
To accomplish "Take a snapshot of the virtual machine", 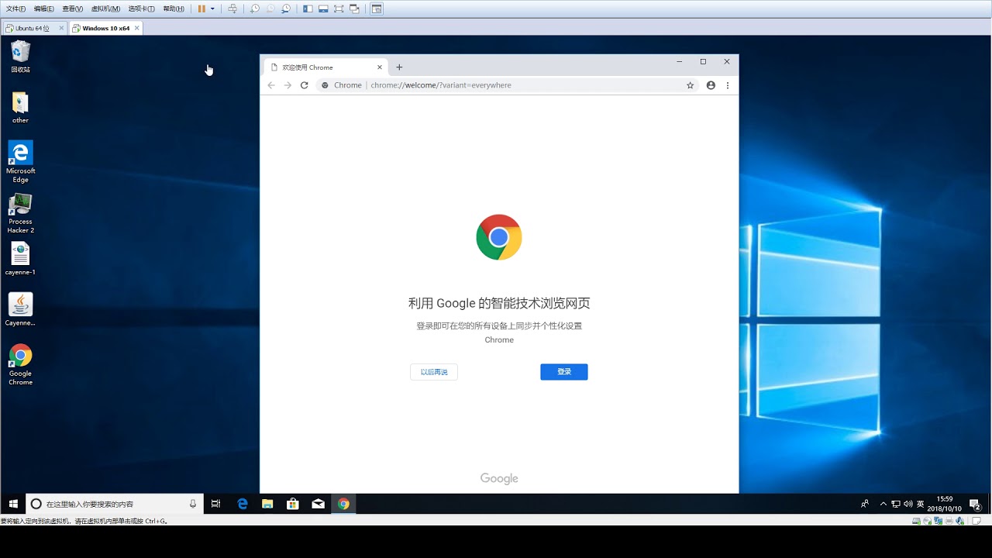I will pyautogui.click(x=255, y=9).
